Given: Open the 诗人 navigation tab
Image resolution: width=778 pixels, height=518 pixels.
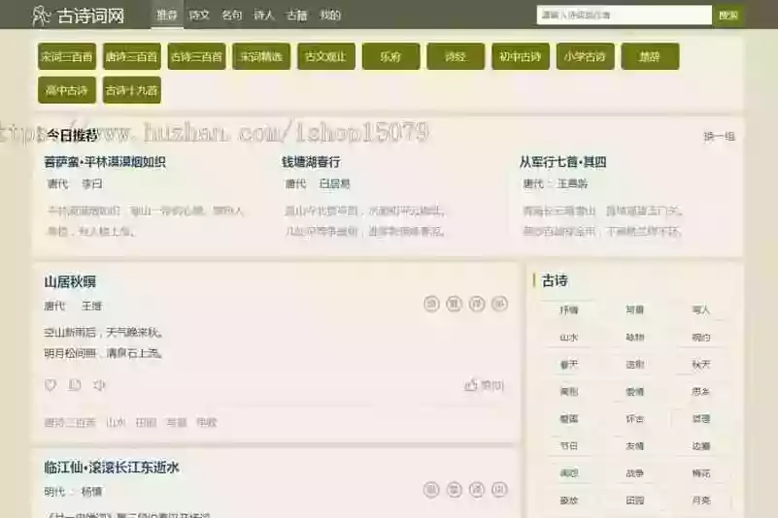Looking at the screenshot, I should point(264,16).
